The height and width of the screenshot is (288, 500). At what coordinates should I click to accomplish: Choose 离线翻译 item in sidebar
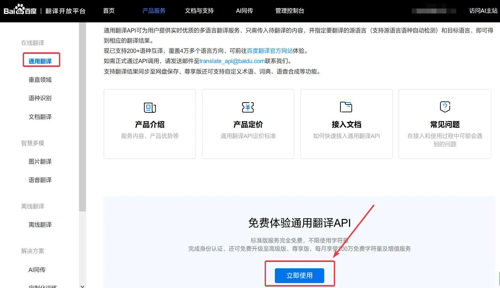(40, 225)
